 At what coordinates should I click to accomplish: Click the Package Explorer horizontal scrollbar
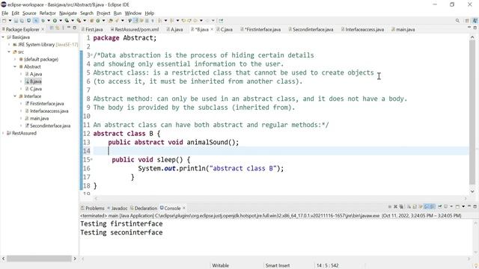click(x=39, y=259)
